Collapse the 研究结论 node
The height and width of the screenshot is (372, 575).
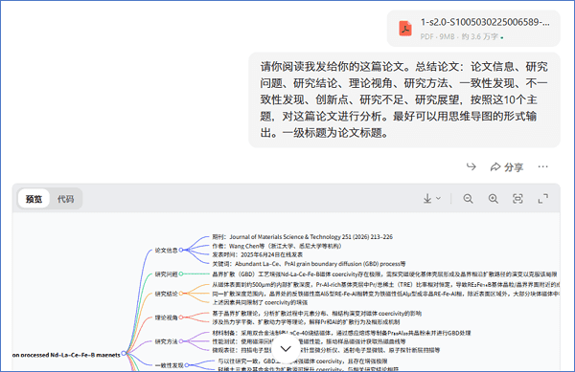(181, 294)
